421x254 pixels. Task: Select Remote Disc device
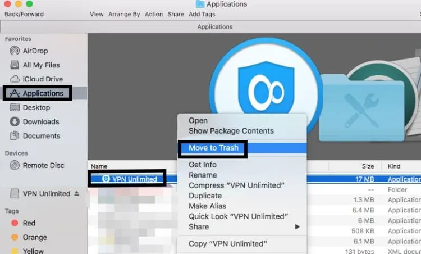tap(37, 165)
